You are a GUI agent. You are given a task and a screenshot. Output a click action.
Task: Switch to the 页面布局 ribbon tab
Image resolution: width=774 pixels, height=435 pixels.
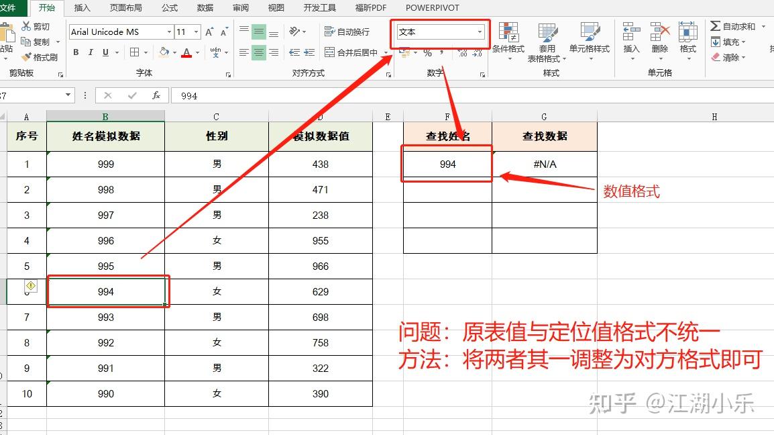pos(126,8)
